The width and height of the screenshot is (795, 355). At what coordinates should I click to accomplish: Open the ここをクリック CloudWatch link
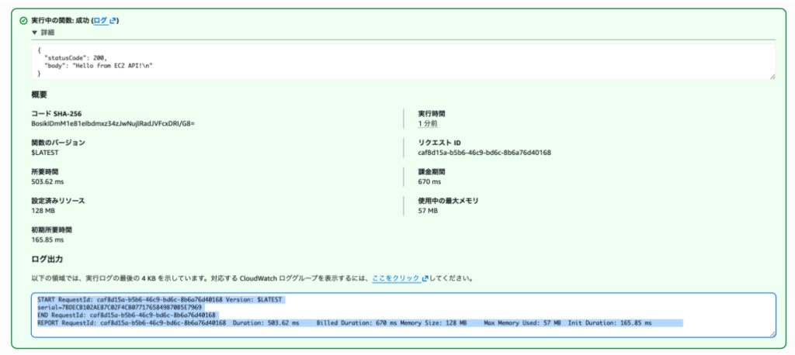click(x=400, y=278)
